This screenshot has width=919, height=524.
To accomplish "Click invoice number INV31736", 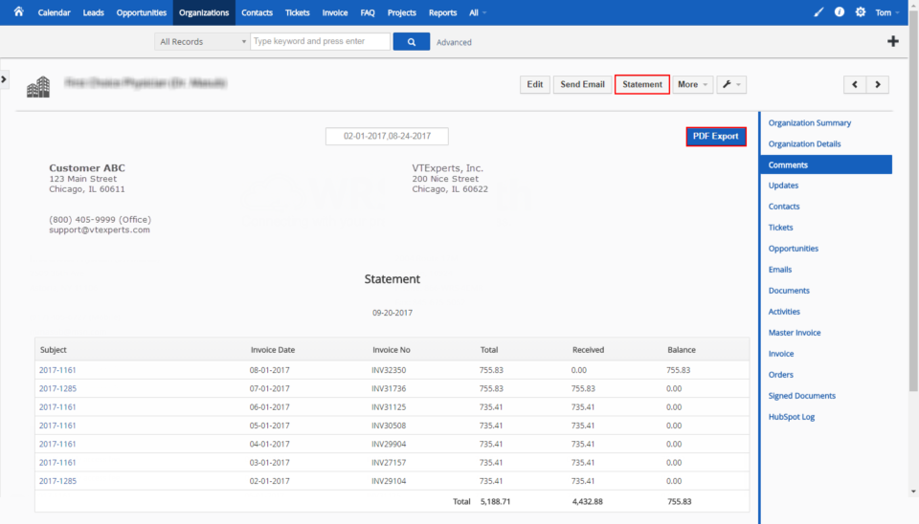I will click(389, 389).
